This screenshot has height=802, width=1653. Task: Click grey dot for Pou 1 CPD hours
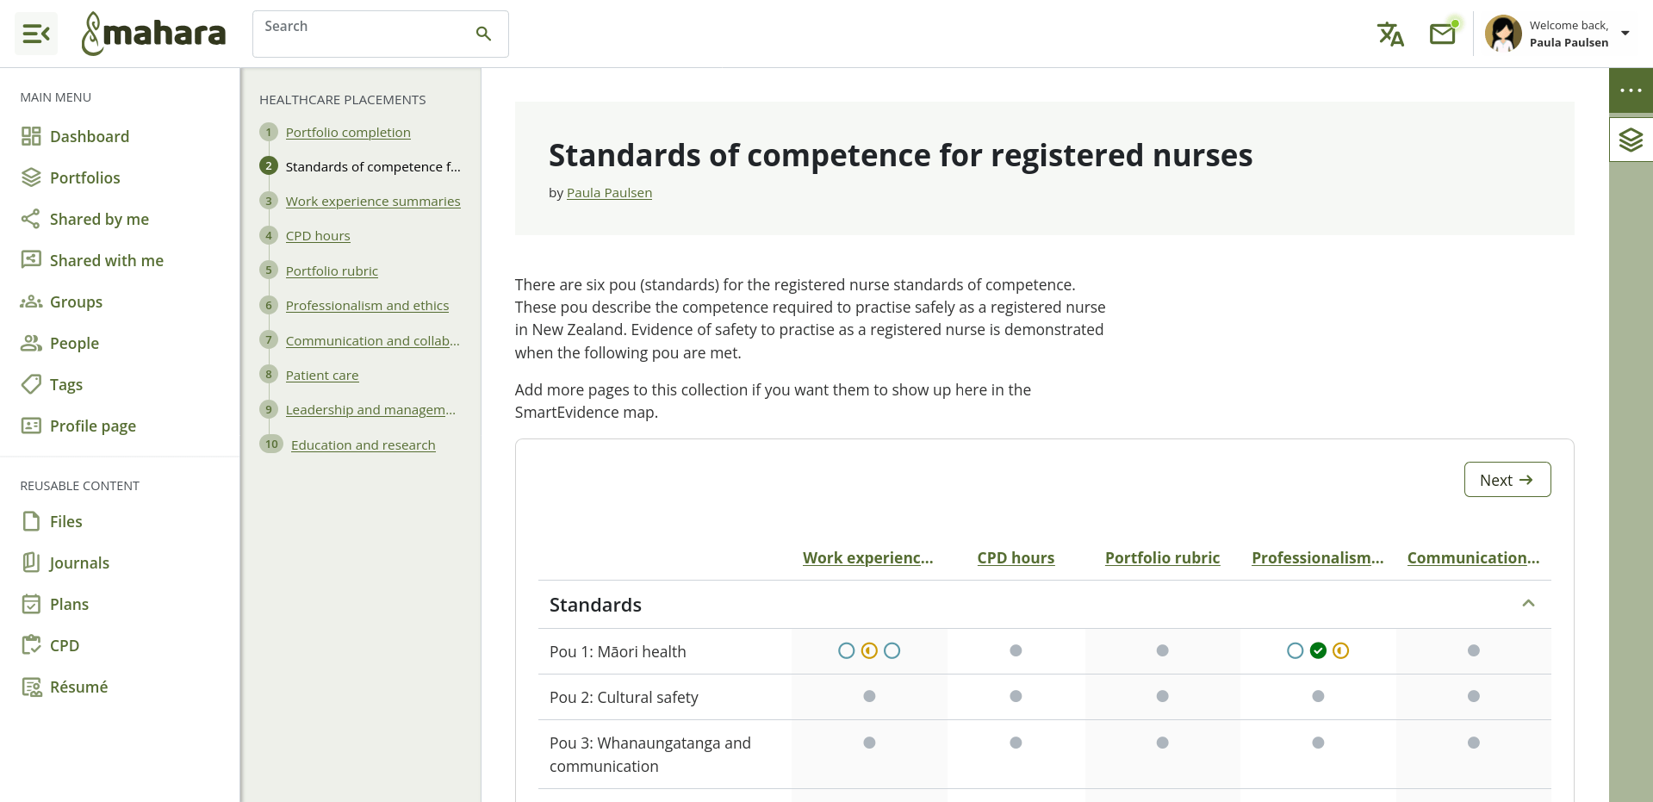tap(1016, 650)
